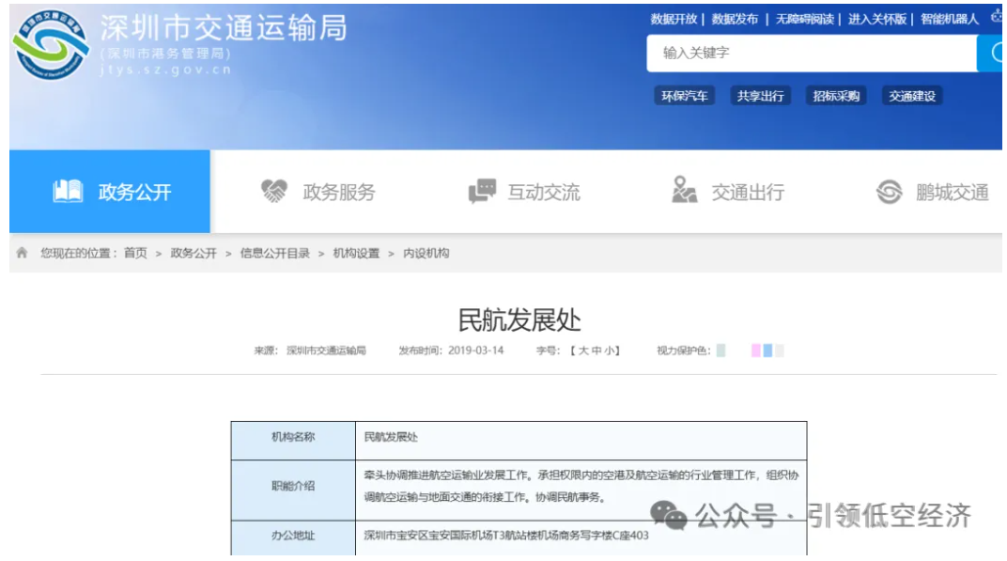The height and width of the screenshot is (561, 1007).
Task: Open the 交通出行 navigation tab
Action: coord(747,193)
